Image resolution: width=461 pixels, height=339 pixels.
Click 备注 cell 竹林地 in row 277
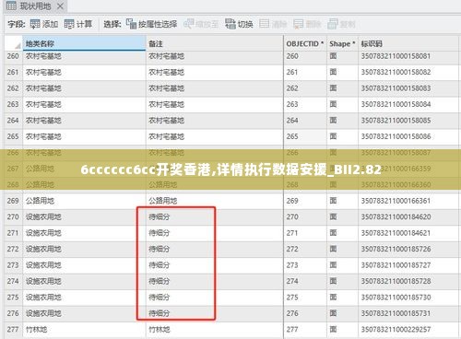point(215,330)
